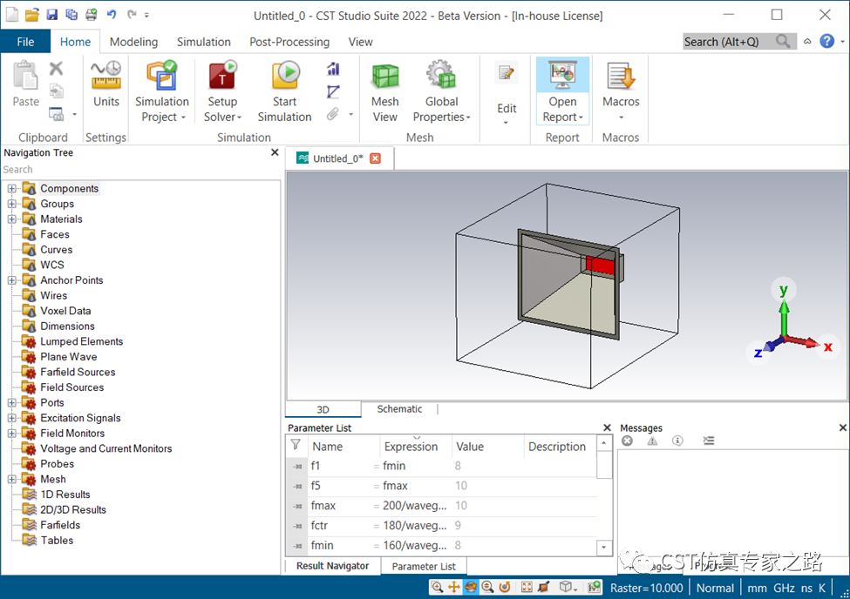Select Farfield Sources in the tree
This screenshot has width=850, height=599.
78,372
